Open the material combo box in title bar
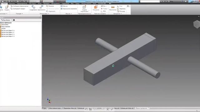Screen dimensions: 200x112 [x=35, y=1]
